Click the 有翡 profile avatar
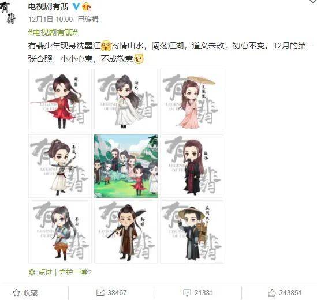Viewport: 317px width, 300px height. [x=8, y=13]
